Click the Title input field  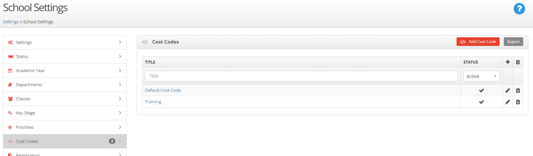point(301,76)
